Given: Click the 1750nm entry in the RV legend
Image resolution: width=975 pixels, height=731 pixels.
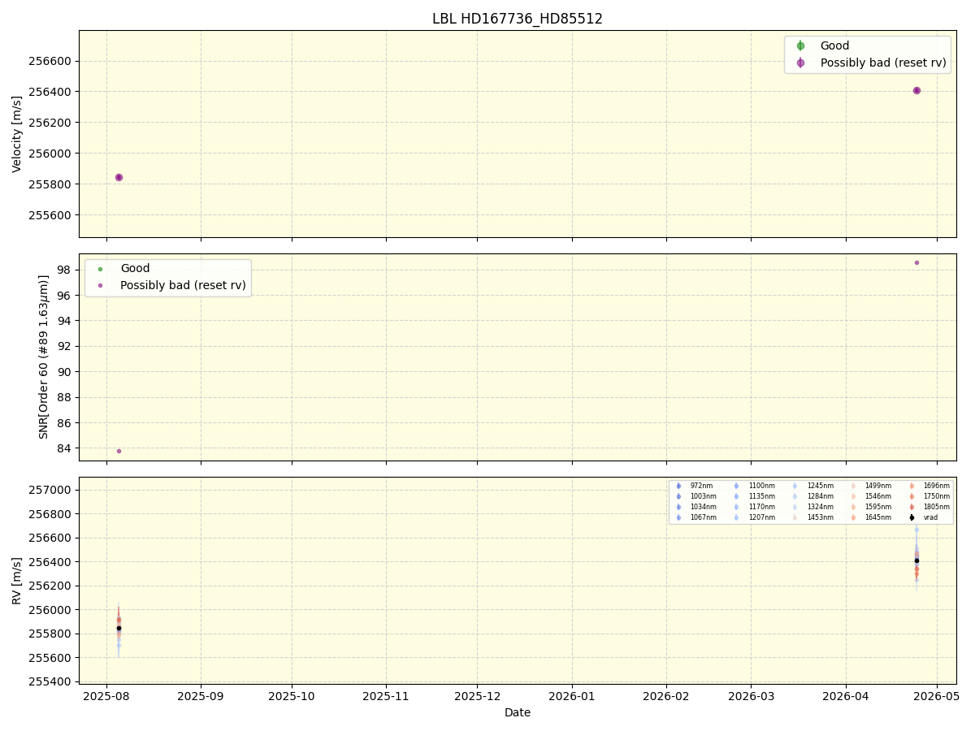Looking at the screenshot, I should click(936, 496).
